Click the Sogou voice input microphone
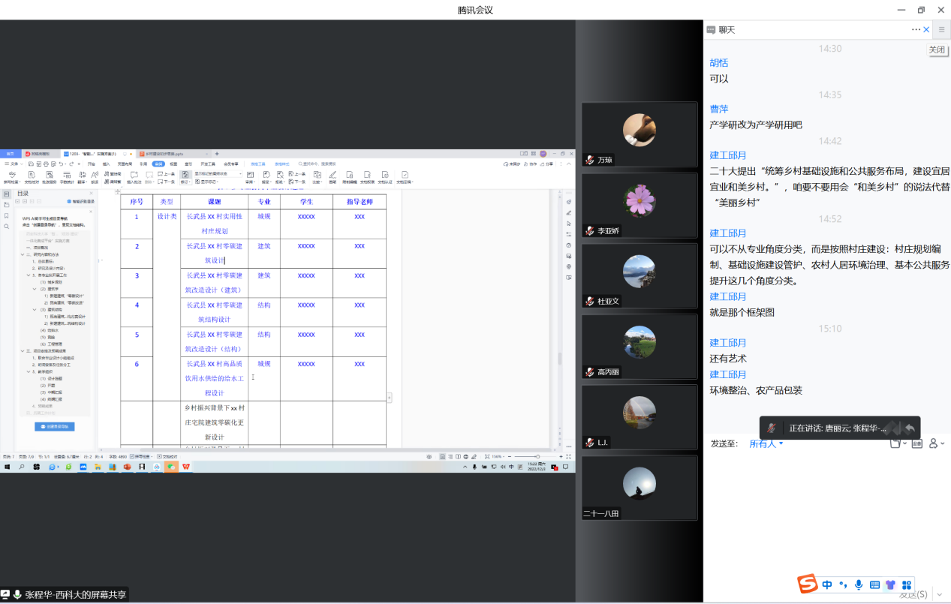951x604 pixels. tap(859, 584)
